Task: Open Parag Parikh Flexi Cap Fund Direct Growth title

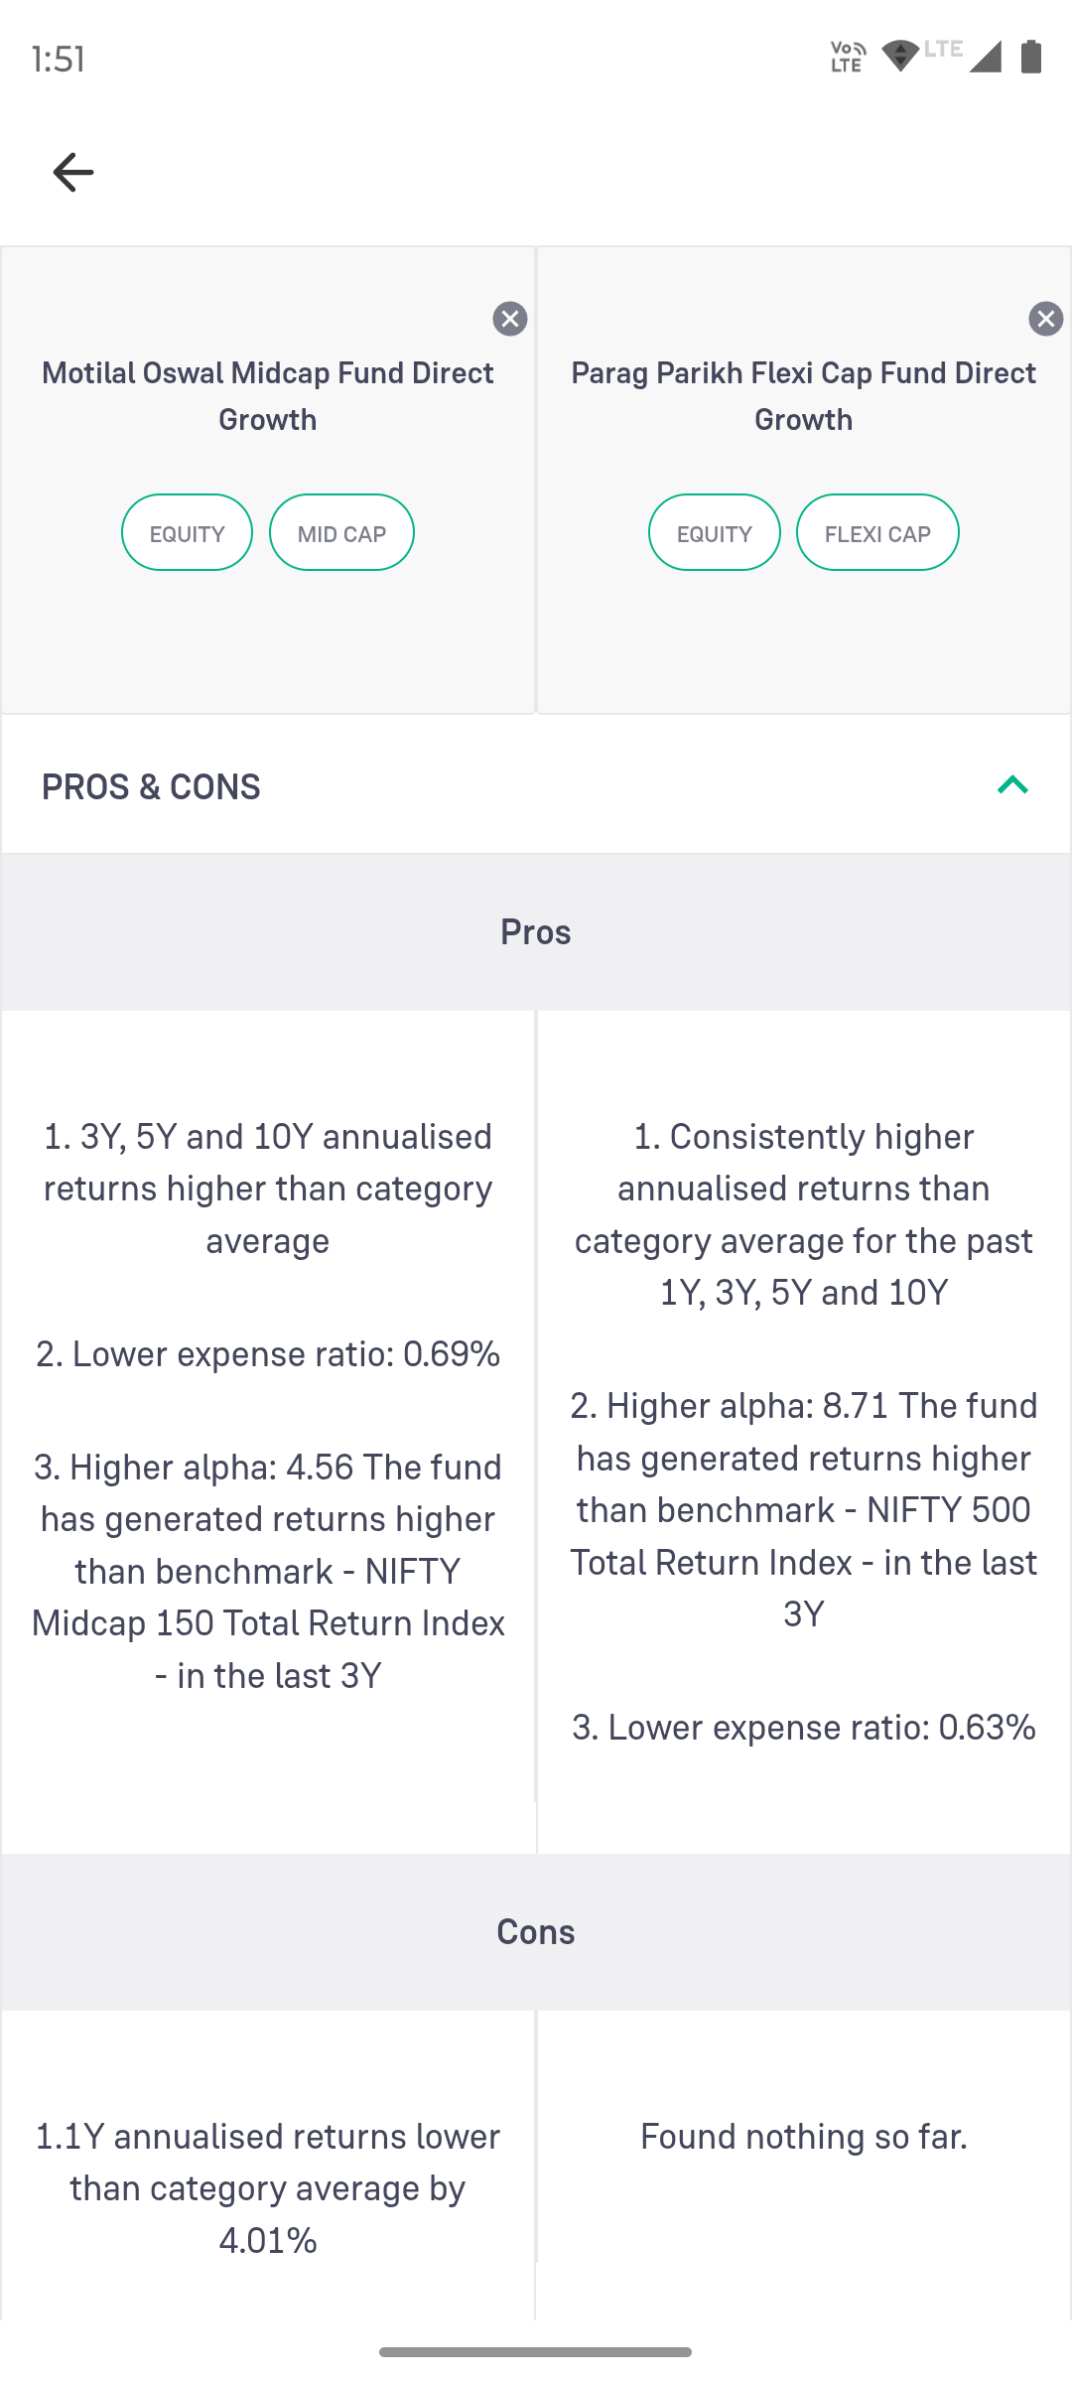Action: (804, 396)
